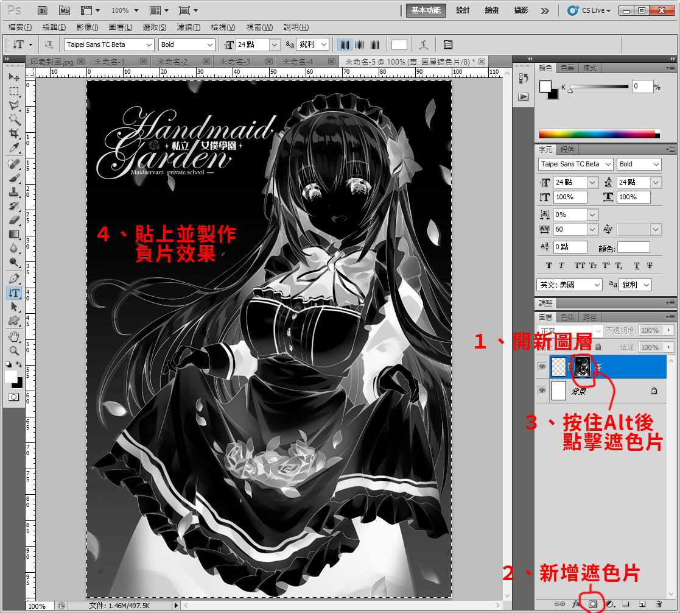Image resolution: width=680 pixels, height=613 pixels.
Task: Open language 英文: 美國 dropdown
Action: (x=597, y=285)
